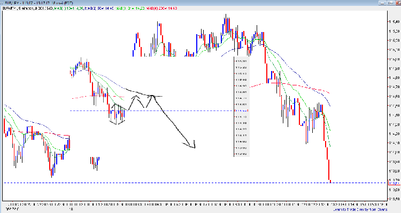The height and width of the screenshot is (213, 401).
Task: Select the red MAB(4) 200 legend entry
Action: tap(161, 9)
